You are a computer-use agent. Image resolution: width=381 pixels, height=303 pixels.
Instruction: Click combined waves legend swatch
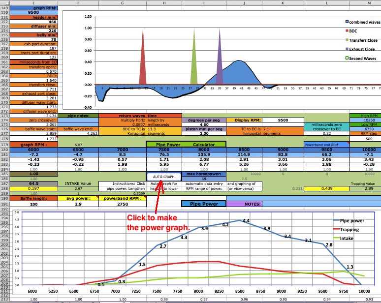(x=347, y=22)
